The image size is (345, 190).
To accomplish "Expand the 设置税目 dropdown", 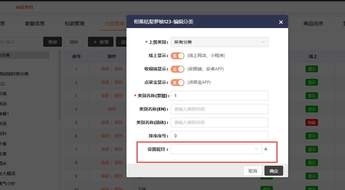I will coord(216,149).
